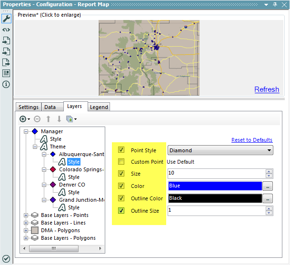
Task: Click the DMA - Polygons swatch icon
Action: pos(35,230)
